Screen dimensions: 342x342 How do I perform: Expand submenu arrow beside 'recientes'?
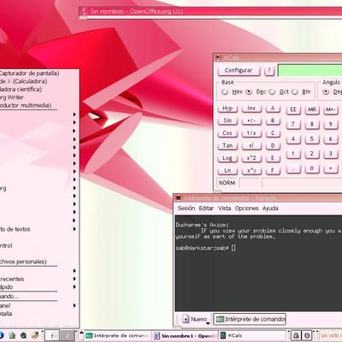(74, 279)
